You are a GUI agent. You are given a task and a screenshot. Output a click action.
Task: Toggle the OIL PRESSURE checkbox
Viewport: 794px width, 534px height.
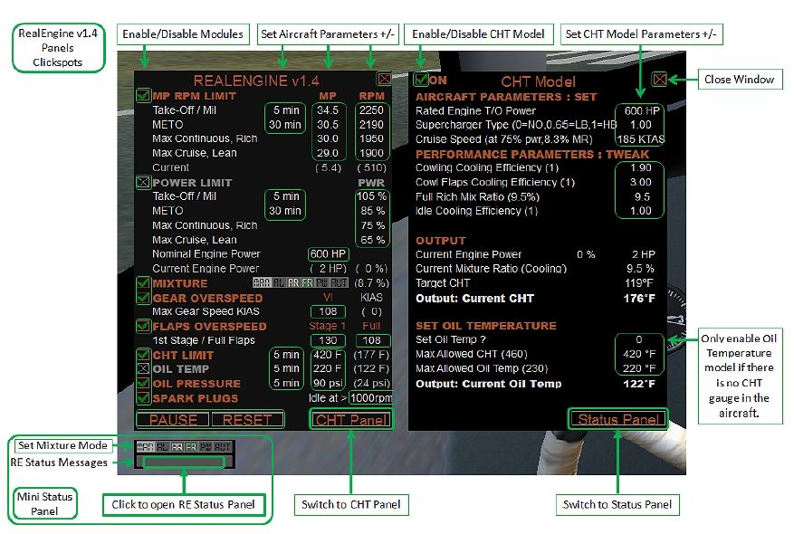click(143, 383)
